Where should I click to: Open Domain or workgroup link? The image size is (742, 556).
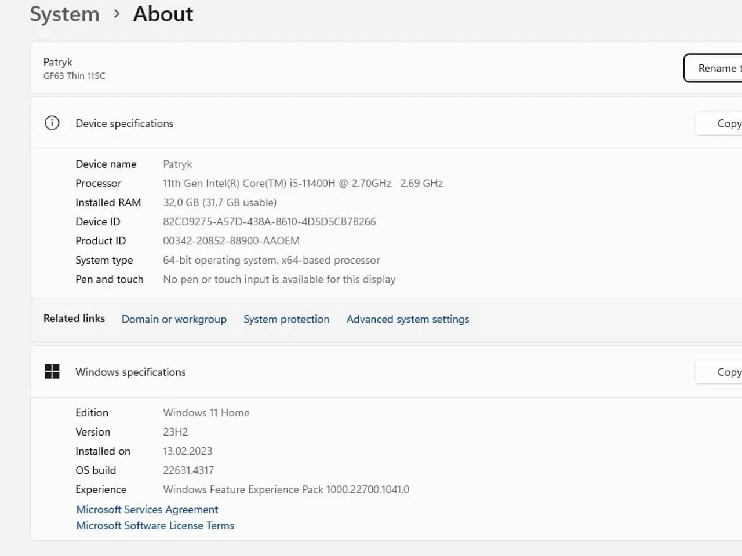point(174,319)
